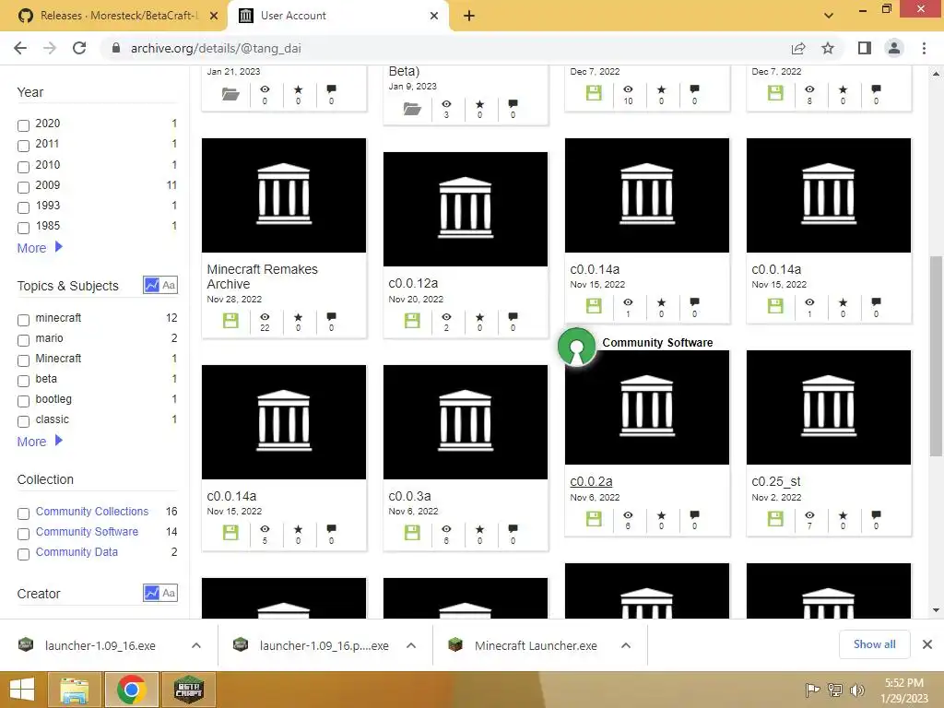
Task: Check the mario topic filter
Action: tap(23, 340)
